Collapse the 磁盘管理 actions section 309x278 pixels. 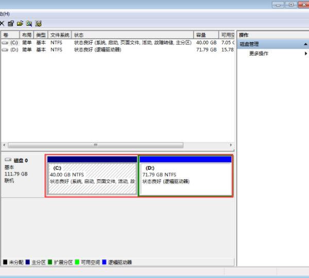coord(305,44)
